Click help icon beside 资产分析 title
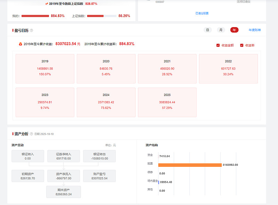The width and height of the screenshot is (278, 205). click(32, 134)
